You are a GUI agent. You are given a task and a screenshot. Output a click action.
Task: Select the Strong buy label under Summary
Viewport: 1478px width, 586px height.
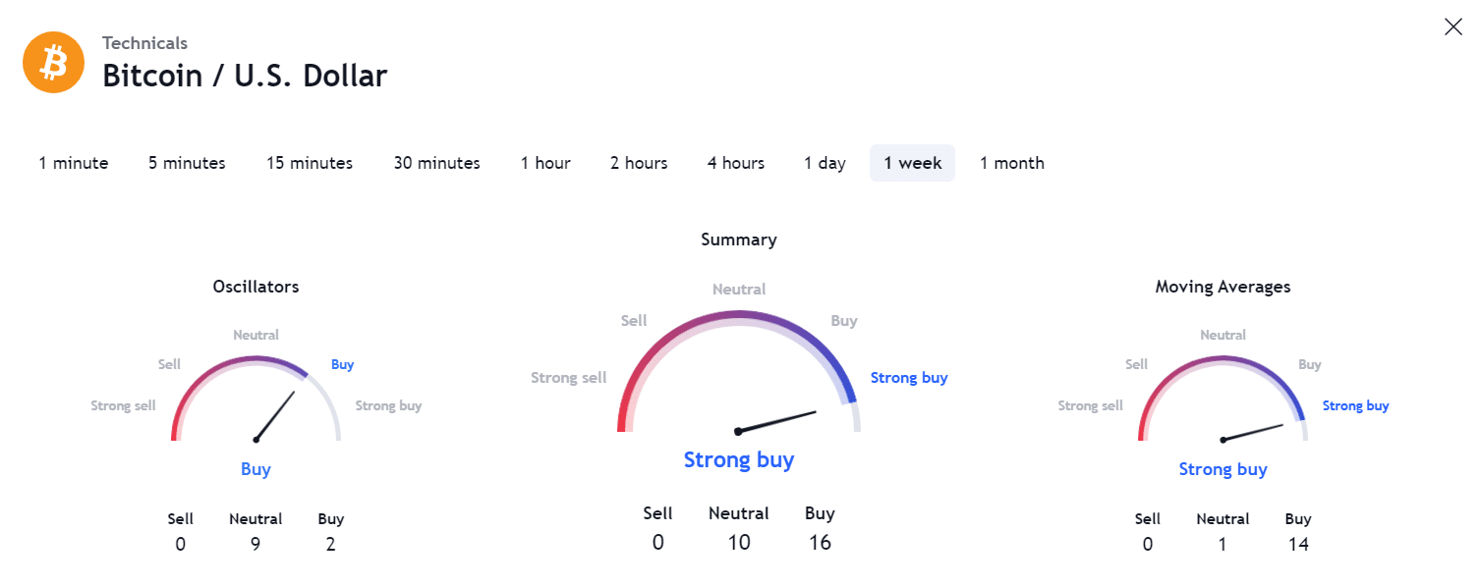[x=739, y=459]
